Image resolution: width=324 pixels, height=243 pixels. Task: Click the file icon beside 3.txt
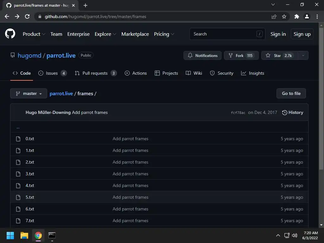tap(18, 174)
